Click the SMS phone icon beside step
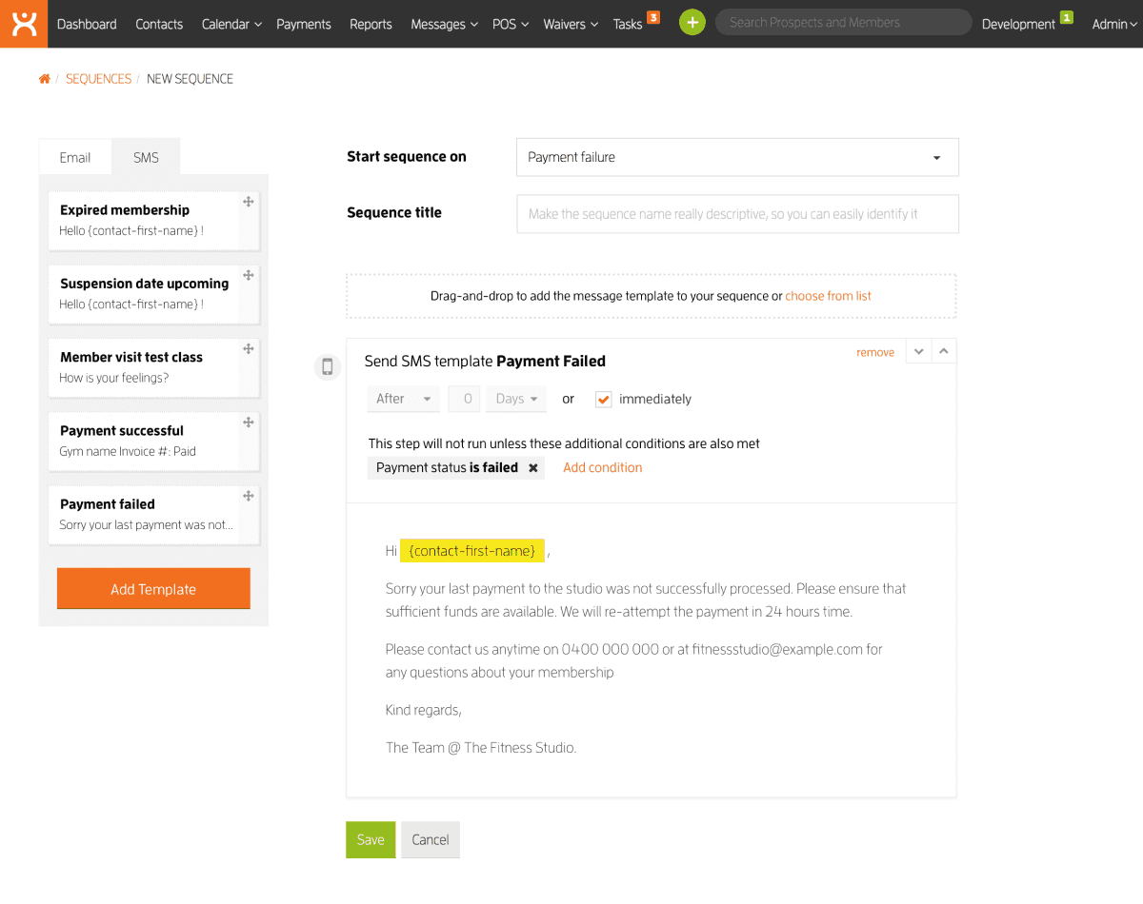1143x904 pixels. [328, 366]
